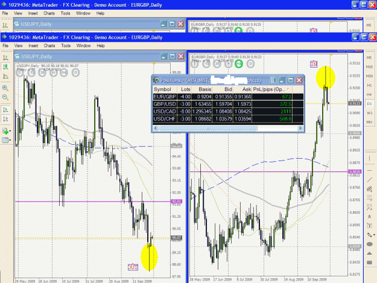Viewport: 377px width, 283px height.
Task: Open Tools menu in front MetaTrader window
Action: pyautogui.click(x=66, y=46)
